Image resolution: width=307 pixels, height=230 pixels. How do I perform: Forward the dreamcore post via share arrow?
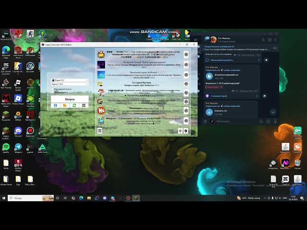click(x=264, y=96)
